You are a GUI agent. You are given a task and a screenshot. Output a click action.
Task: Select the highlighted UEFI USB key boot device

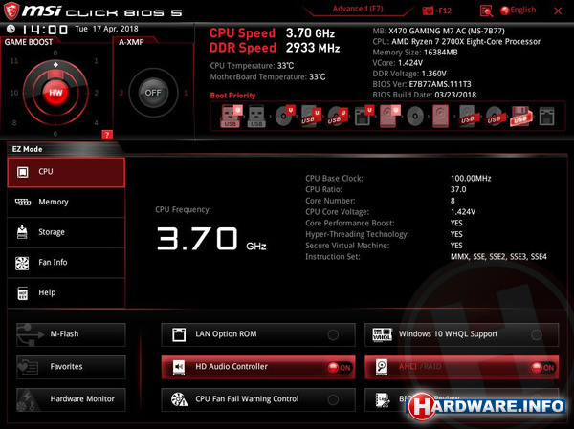pyautogui.click(x=231, y=117)
